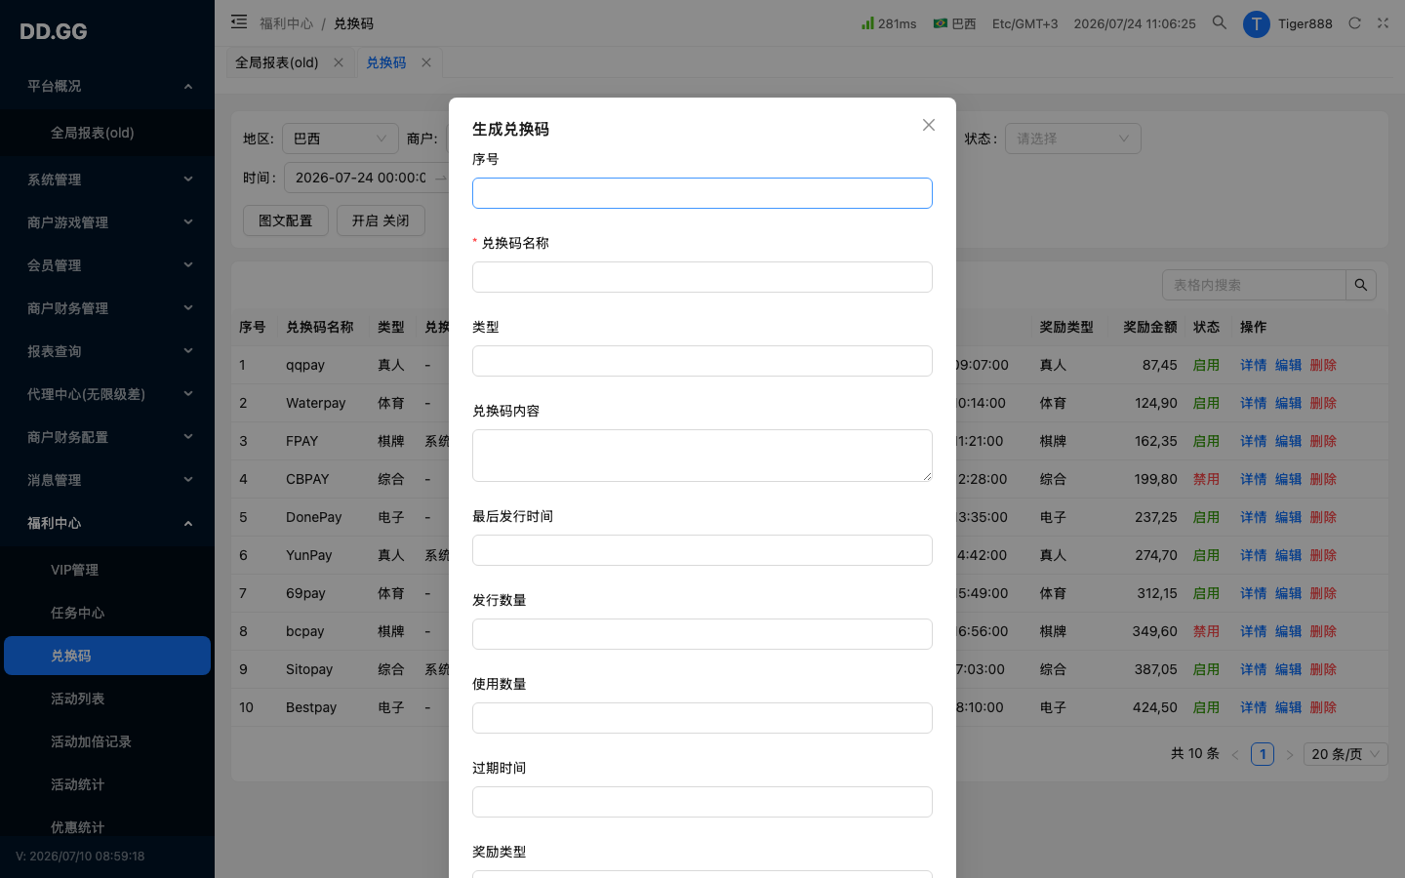Click the Brazil flag region icon
Viewport: 1405px width, 878px height.
[x=941, y=22]
